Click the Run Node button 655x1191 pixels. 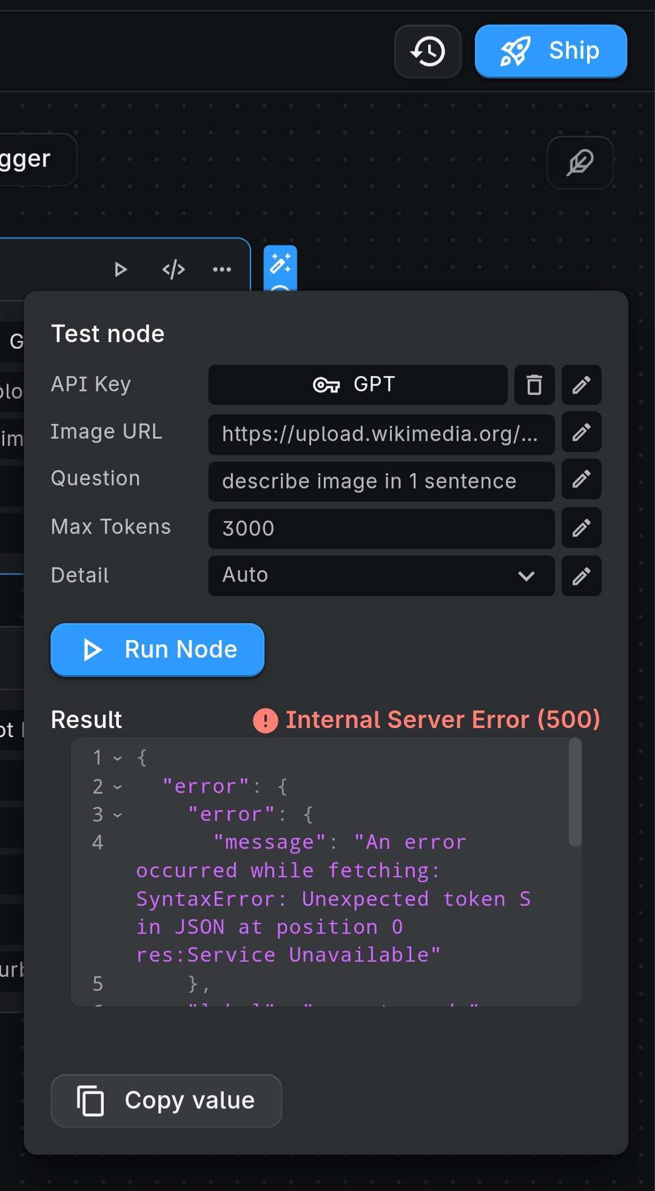[157, 649]
